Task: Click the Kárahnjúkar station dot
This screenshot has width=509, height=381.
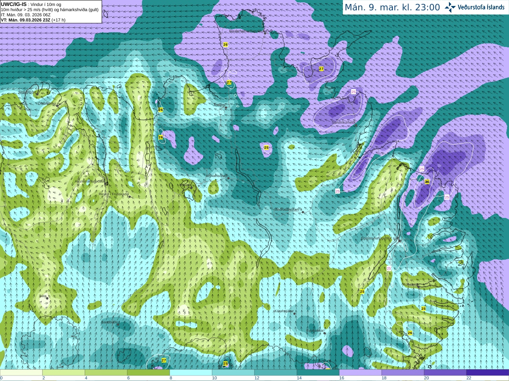Action: pyautogui.click(x=295, y=314)
